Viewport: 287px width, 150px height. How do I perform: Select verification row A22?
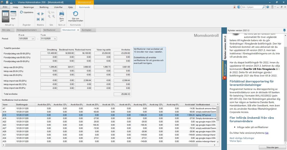click(109, 122)
